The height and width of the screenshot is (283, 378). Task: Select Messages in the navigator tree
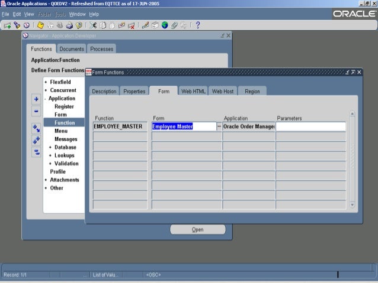click(x=66, y=139)
